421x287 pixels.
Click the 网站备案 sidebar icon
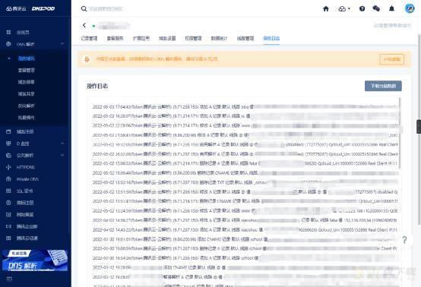coord(8,214)
